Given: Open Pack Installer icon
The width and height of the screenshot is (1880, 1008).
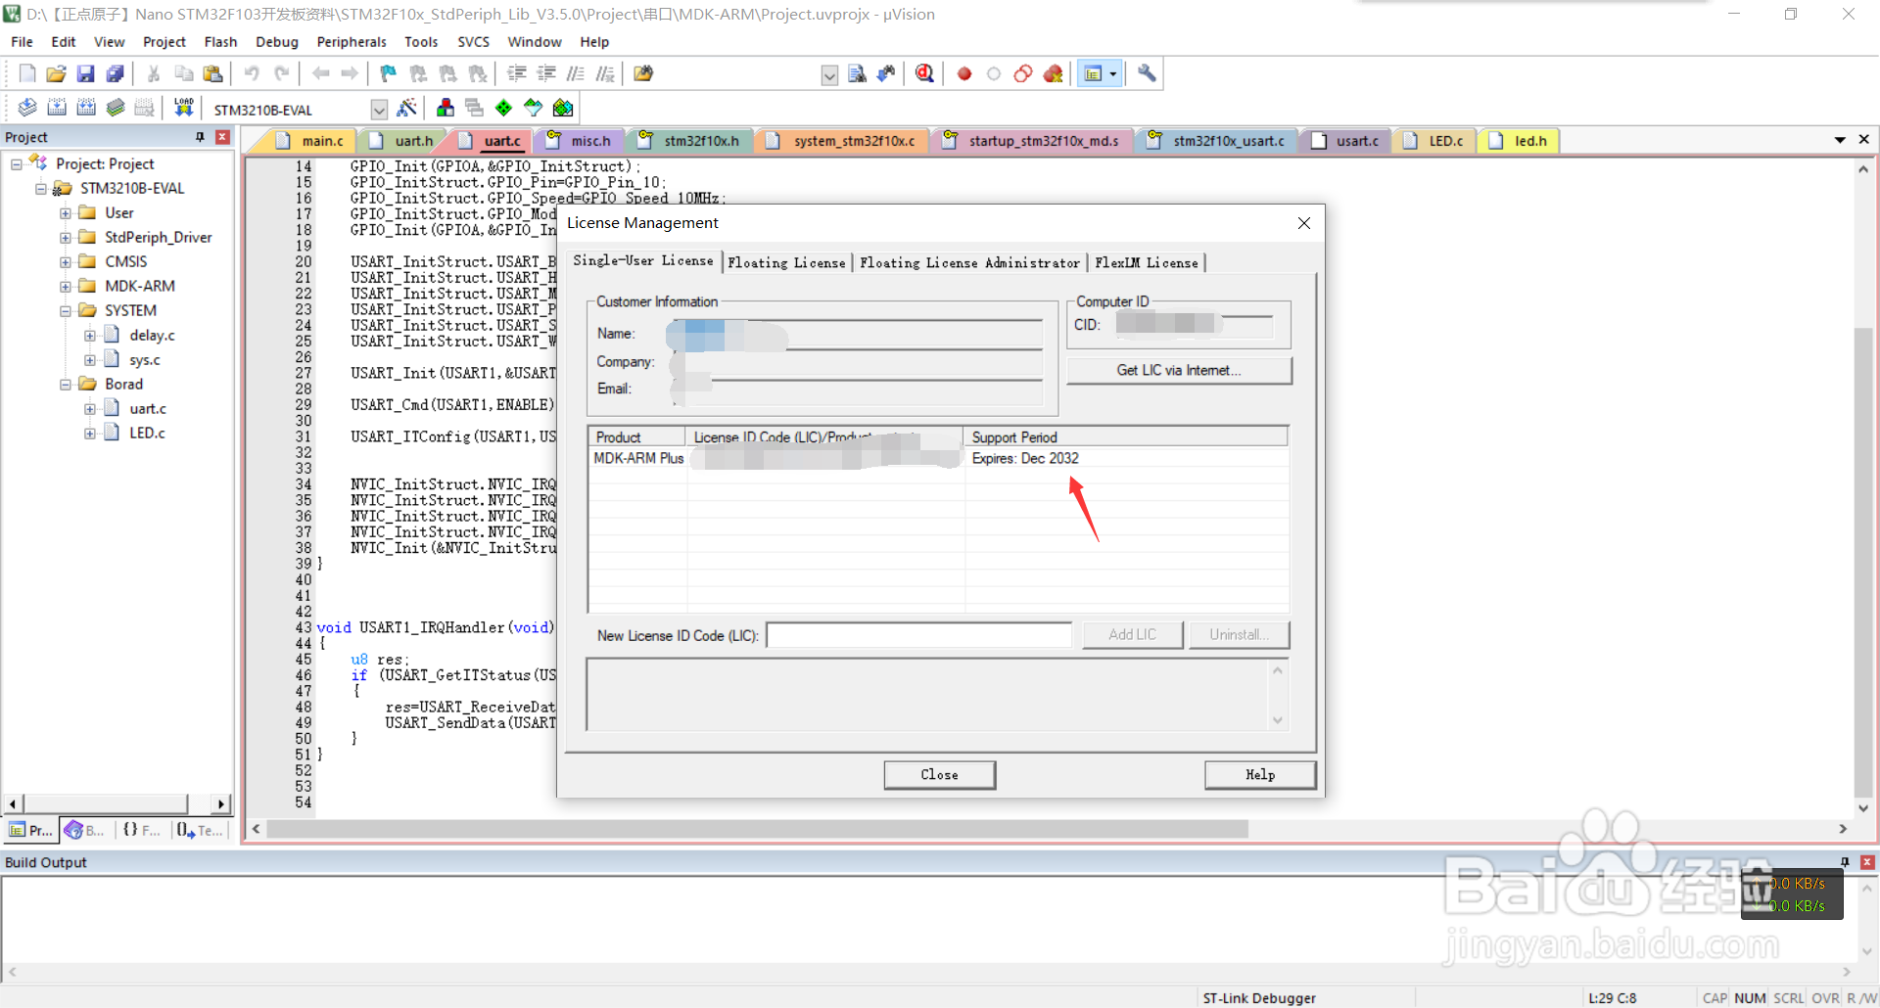Looking at the screenshot, I should coord(563,108).
